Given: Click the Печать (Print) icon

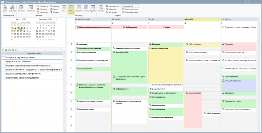Looking at the screenshot, I should click(x=56, y=9).
